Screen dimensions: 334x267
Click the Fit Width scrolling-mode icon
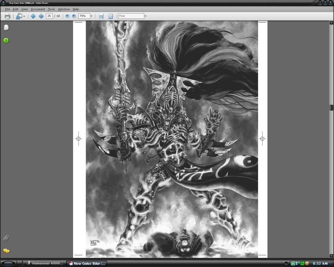[x=101, y=16]
